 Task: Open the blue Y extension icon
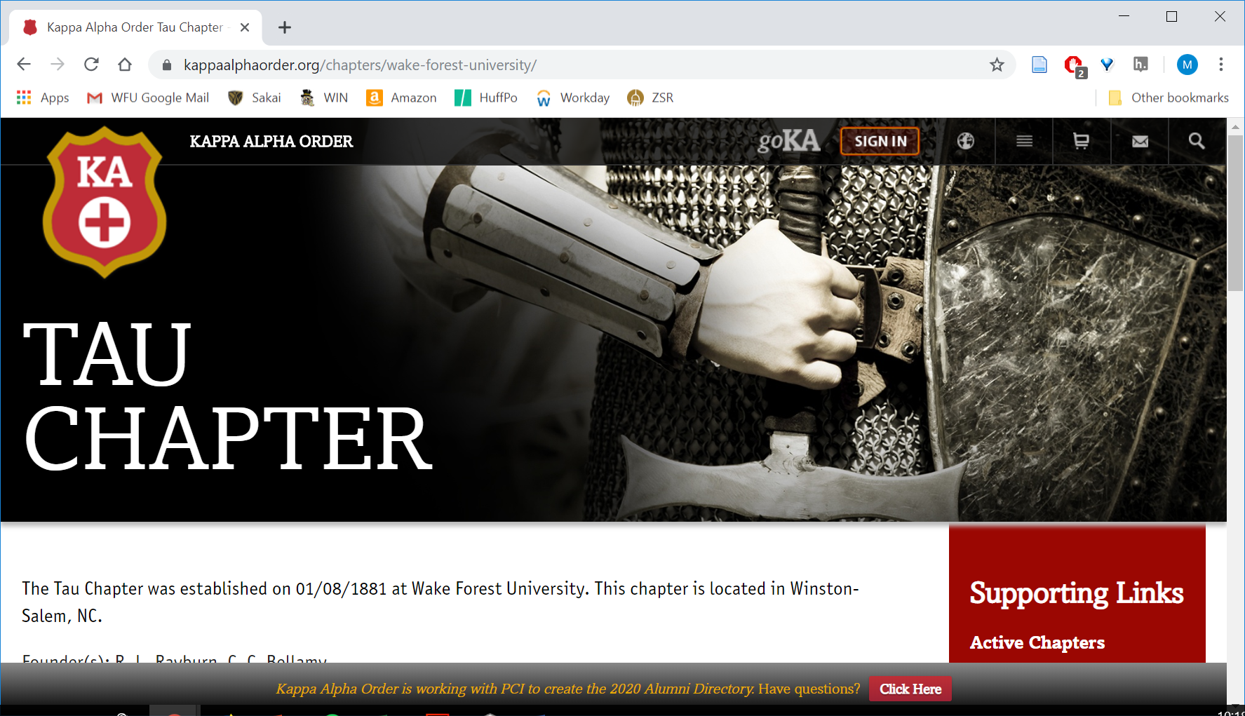[x=1107, y=65]
